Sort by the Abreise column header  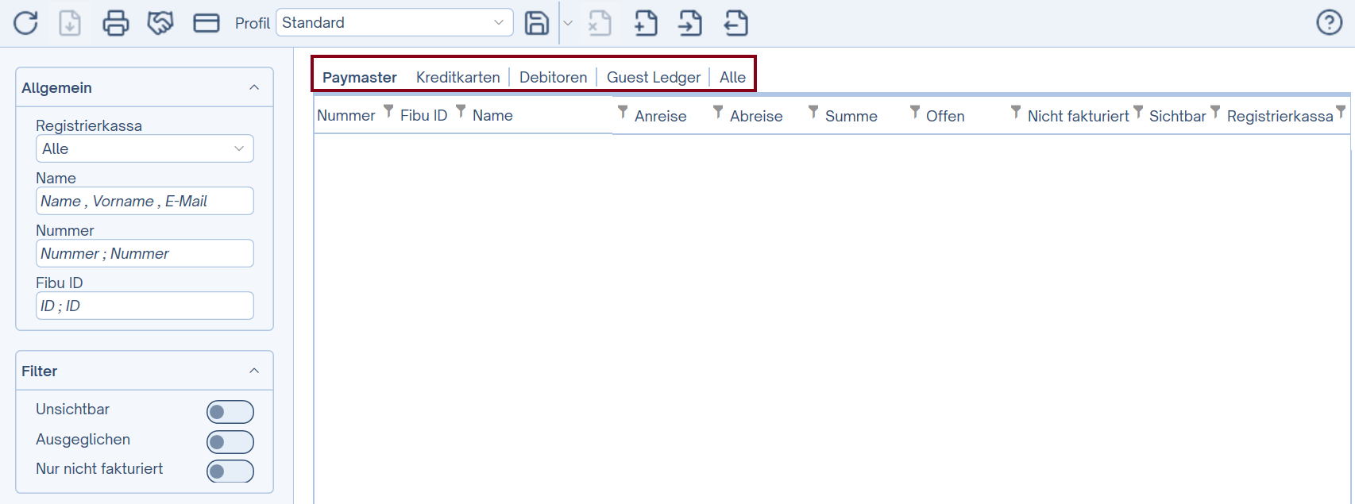tap(756, 116)
